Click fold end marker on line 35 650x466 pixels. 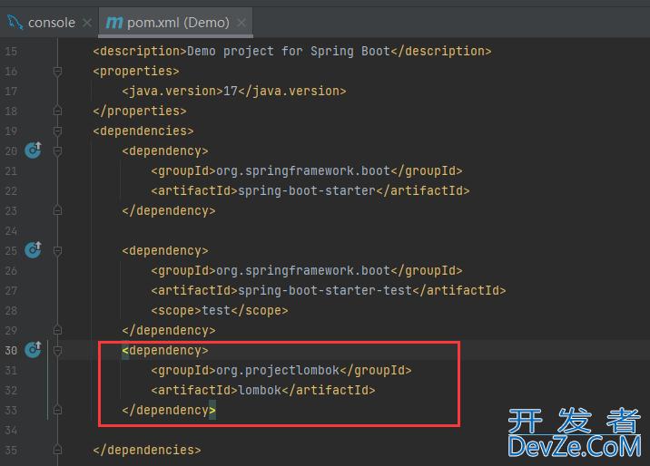pos(57,450)
